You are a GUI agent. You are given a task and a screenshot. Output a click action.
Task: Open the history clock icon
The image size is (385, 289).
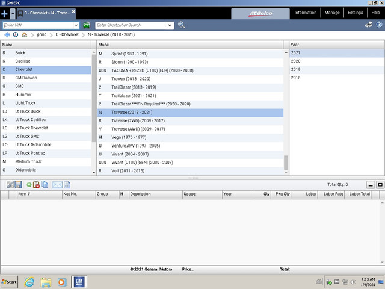16,35
